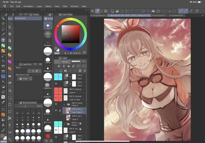Image resolution: width=205 pixels, height=143 pixels.
Task: Click the Delete layer trash icon
Action: click(85, 71)
